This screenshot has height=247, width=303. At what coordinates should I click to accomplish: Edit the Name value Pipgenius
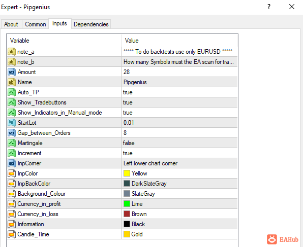click(179, 82)
